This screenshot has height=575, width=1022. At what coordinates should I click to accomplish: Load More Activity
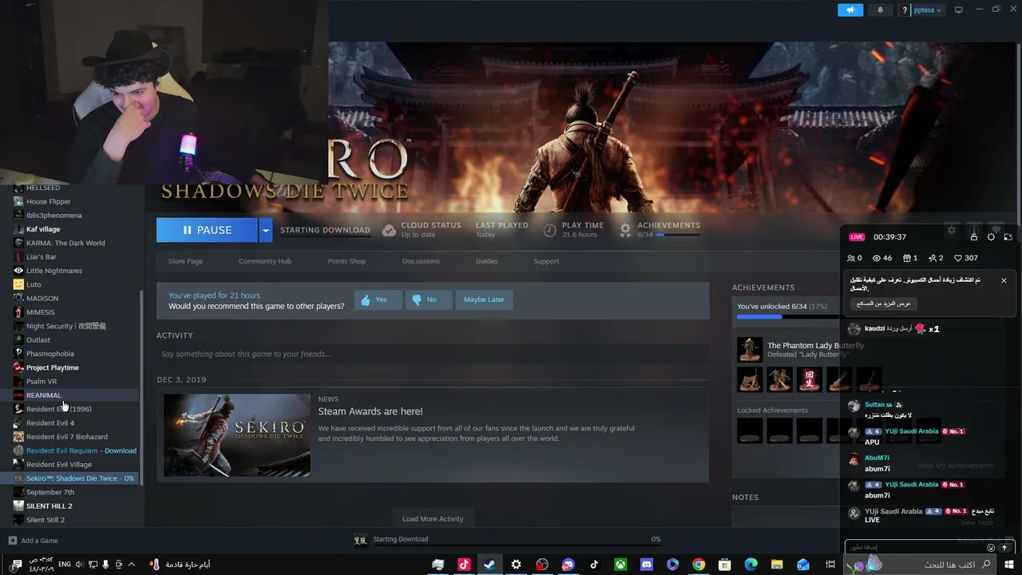[x=433, y=518]
